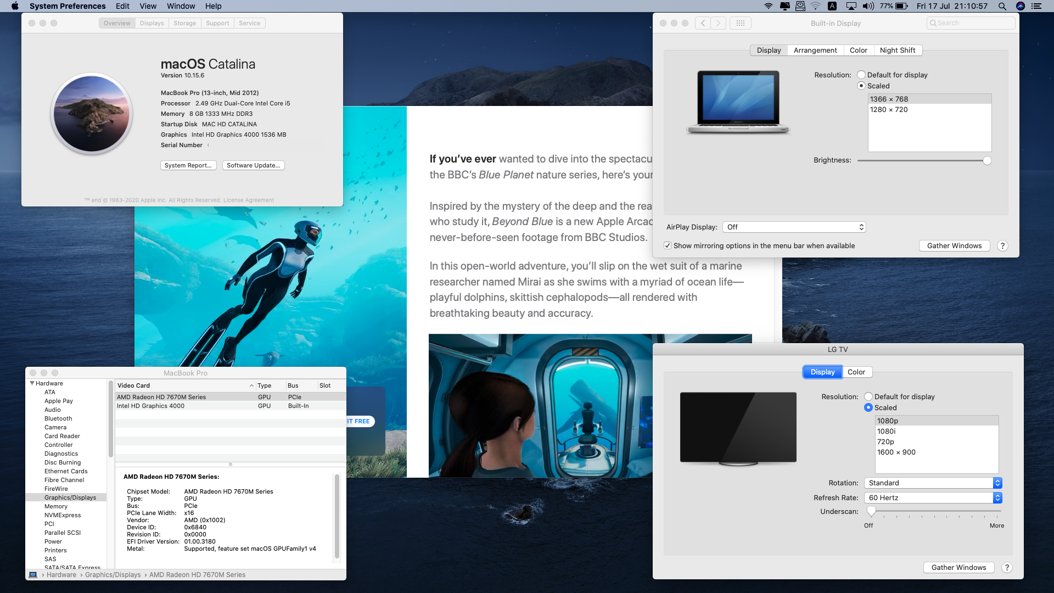Switch to Storage tab in About This Mac
The image size is (1054, 593).
(184, 23)
